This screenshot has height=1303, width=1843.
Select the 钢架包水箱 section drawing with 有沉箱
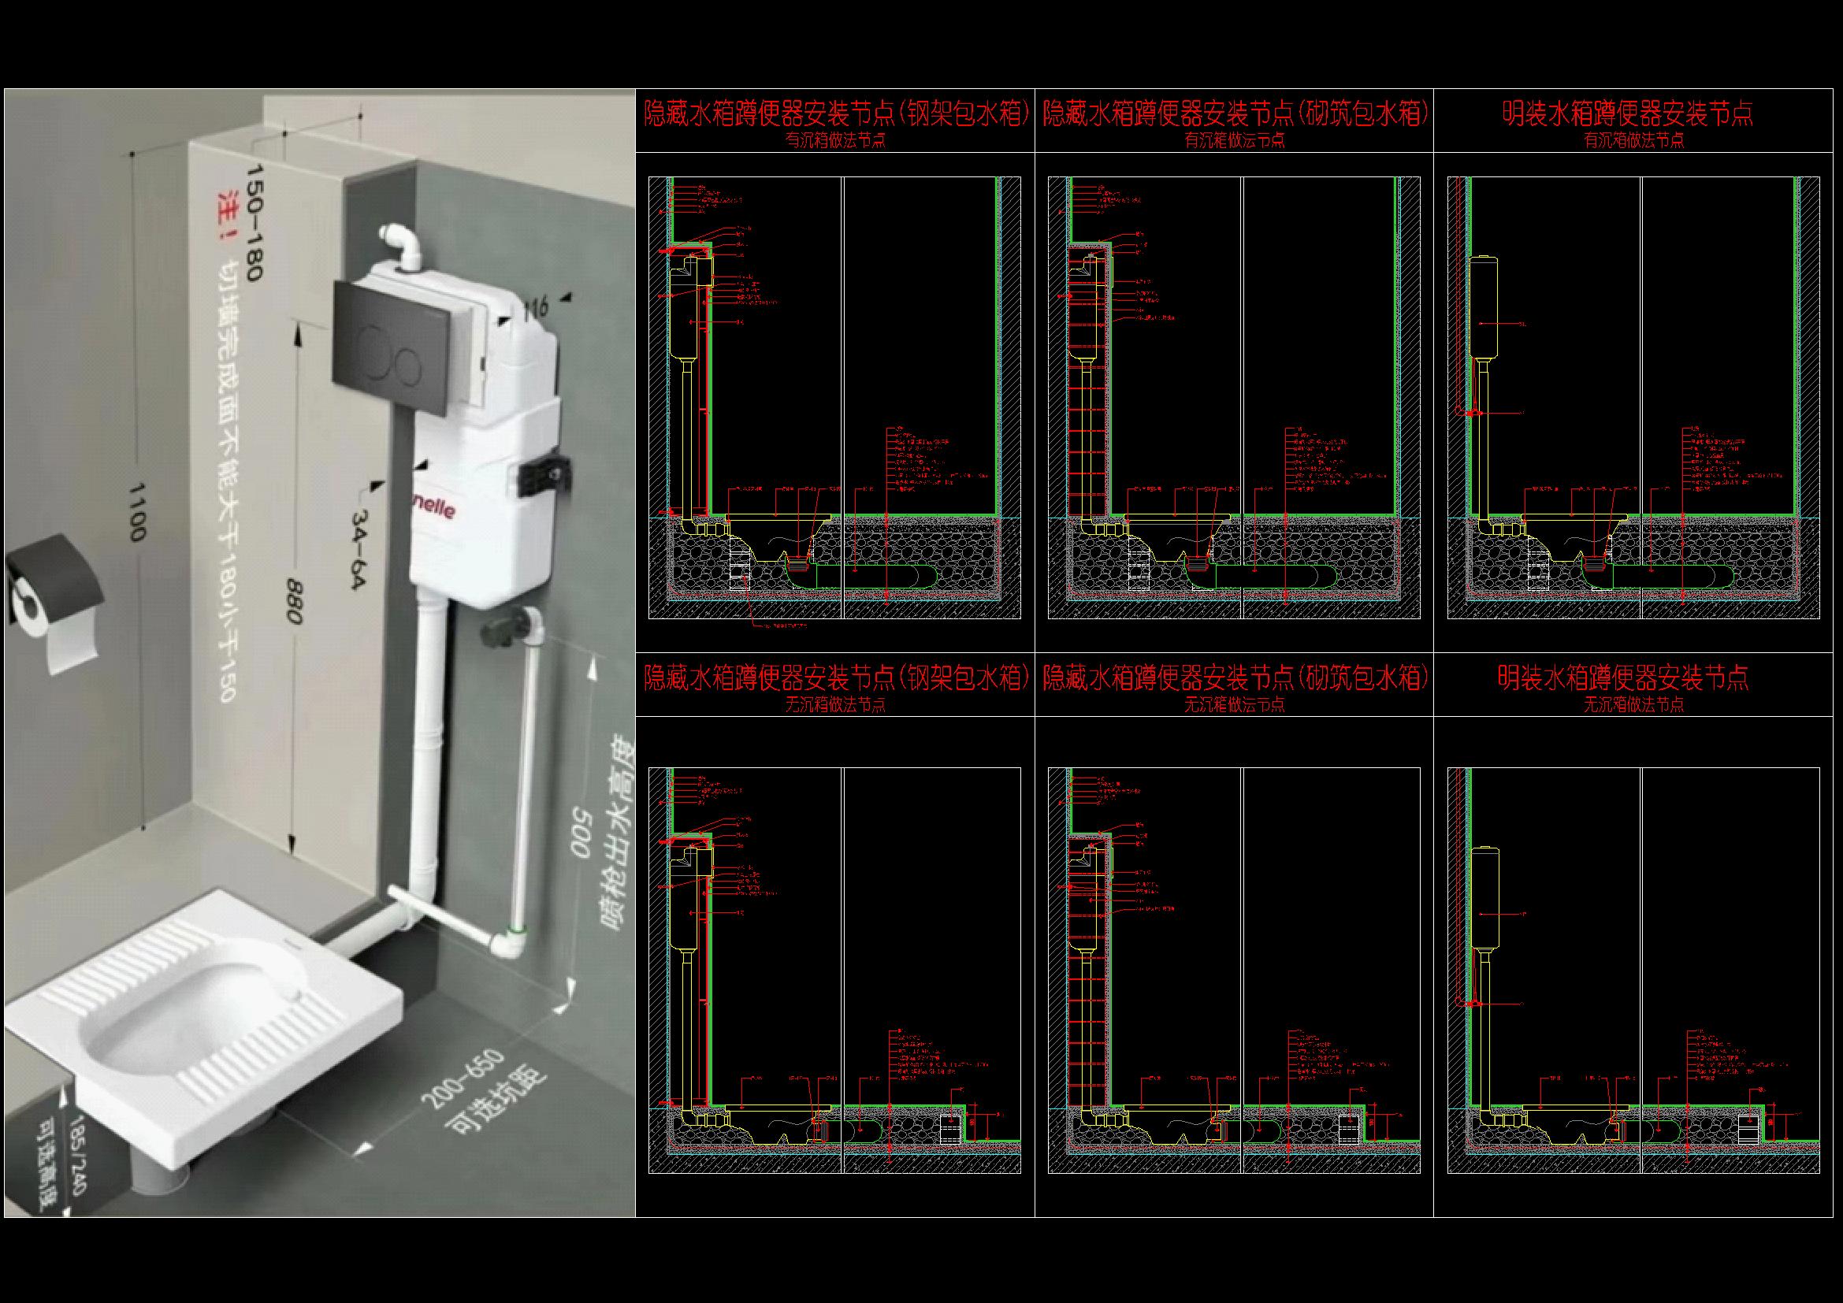coord(834,398)
